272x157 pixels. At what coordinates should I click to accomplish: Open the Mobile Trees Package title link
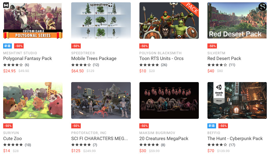[x=94, y=59]
